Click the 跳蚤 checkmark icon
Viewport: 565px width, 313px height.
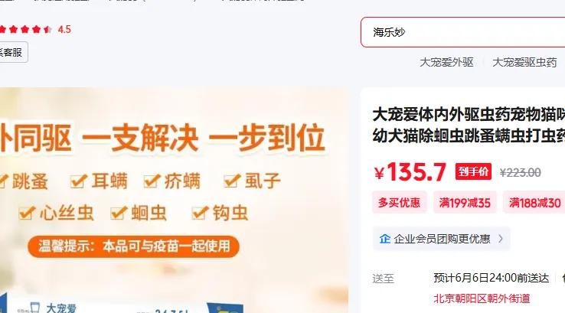click(3, 181)
